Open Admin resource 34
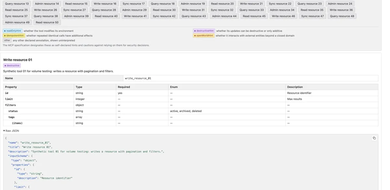Viewport: 390px width, 190px height. coord(282,10)
